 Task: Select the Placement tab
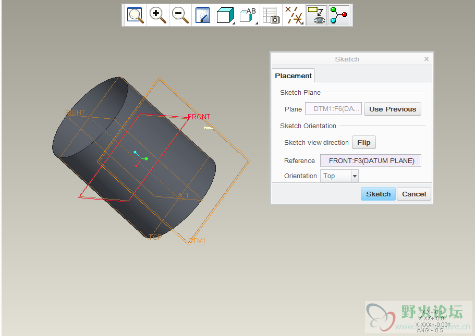(x=293, y=76)
